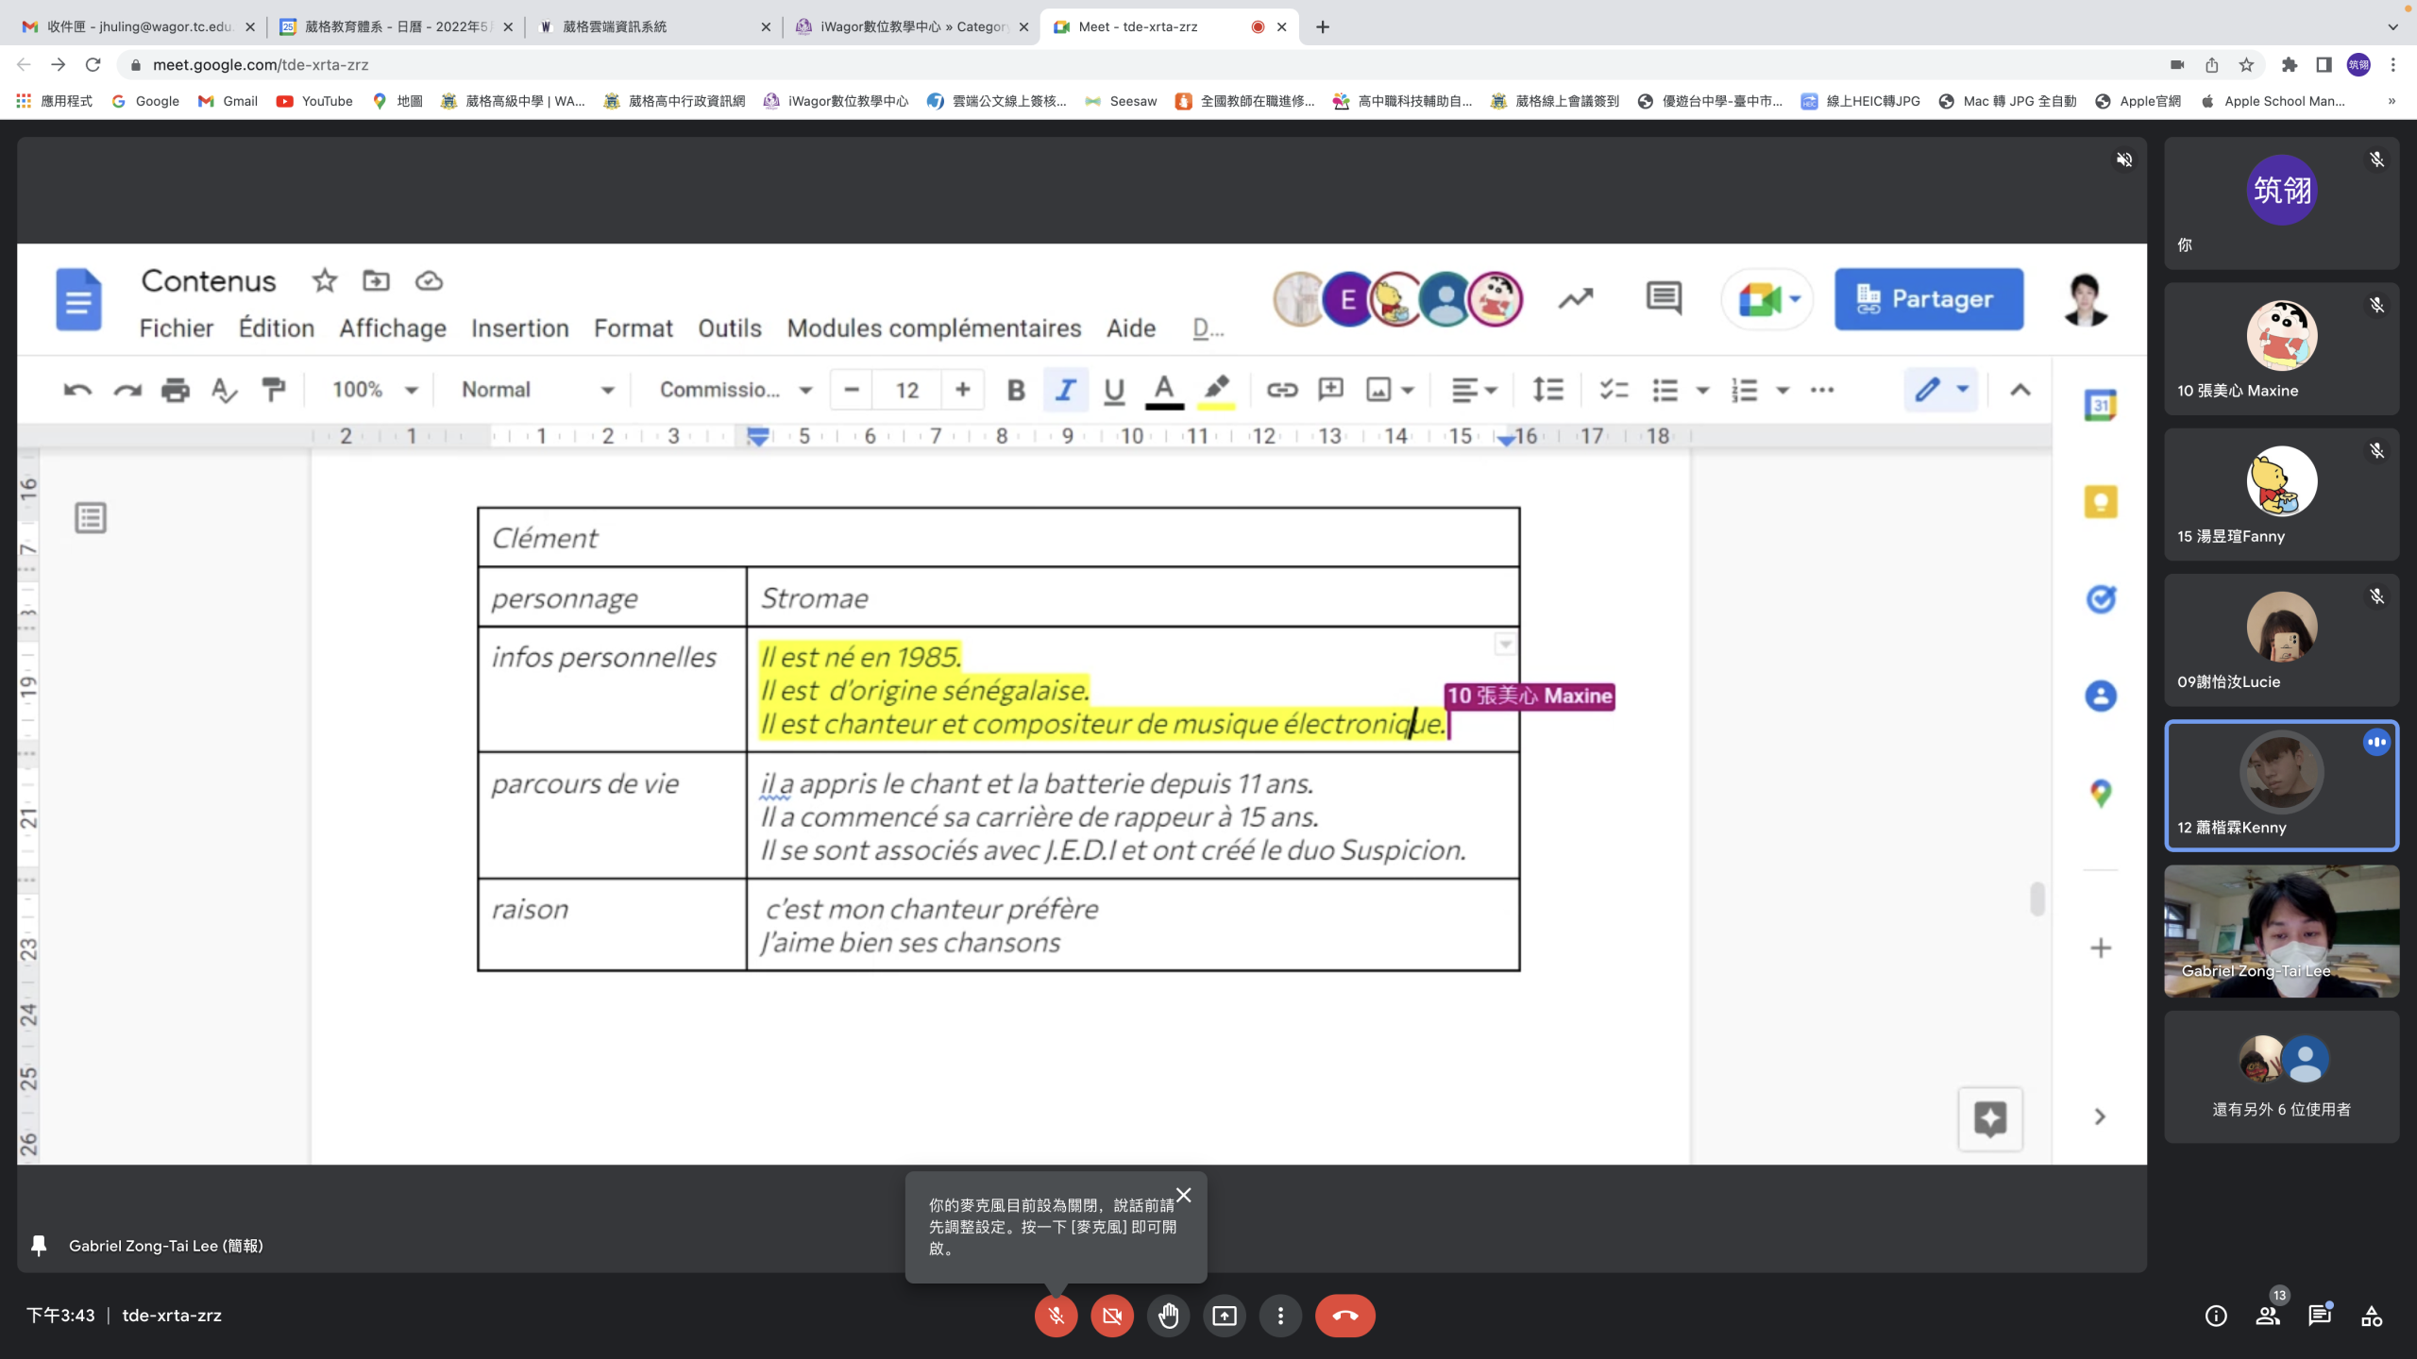This screenshot has height=1359, width=2417.
Task: Click the raise hand icon
Action: (1169, 1316)
